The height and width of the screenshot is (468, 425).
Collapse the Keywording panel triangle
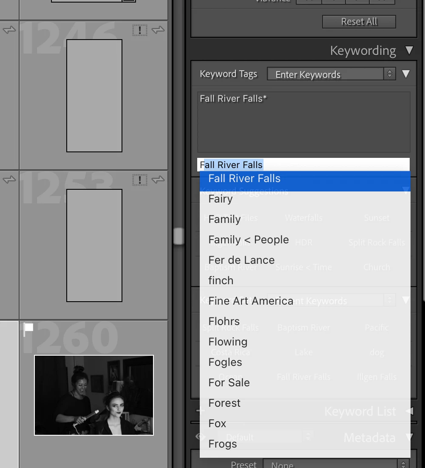click(x=409, y=51)
